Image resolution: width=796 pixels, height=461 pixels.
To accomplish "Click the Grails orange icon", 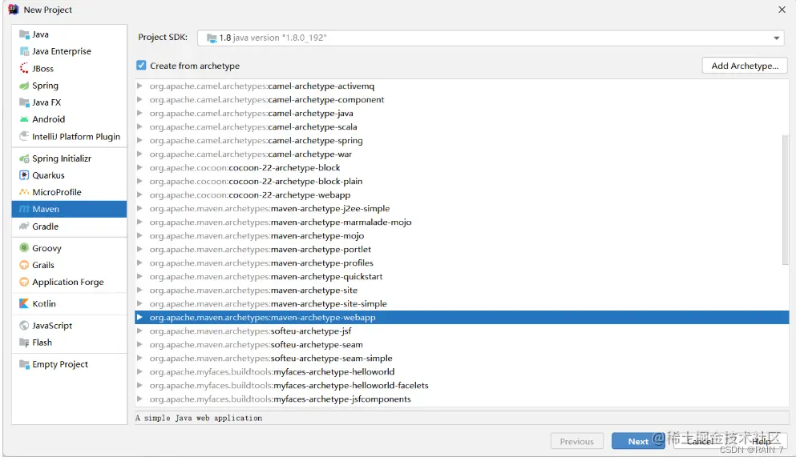I will coord(24,265).
